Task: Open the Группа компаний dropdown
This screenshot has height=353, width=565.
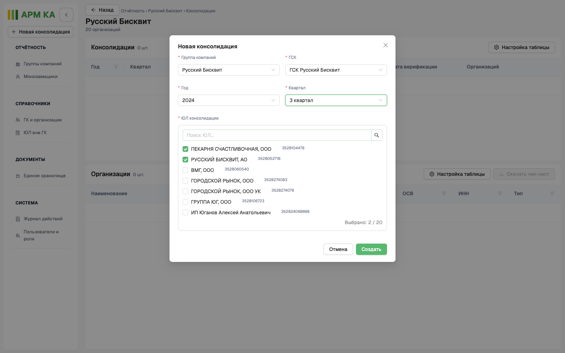Action: 229,70
